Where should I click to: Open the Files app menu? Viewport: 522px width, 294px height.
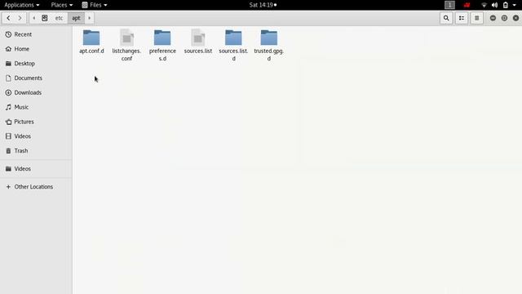point(95,5)
